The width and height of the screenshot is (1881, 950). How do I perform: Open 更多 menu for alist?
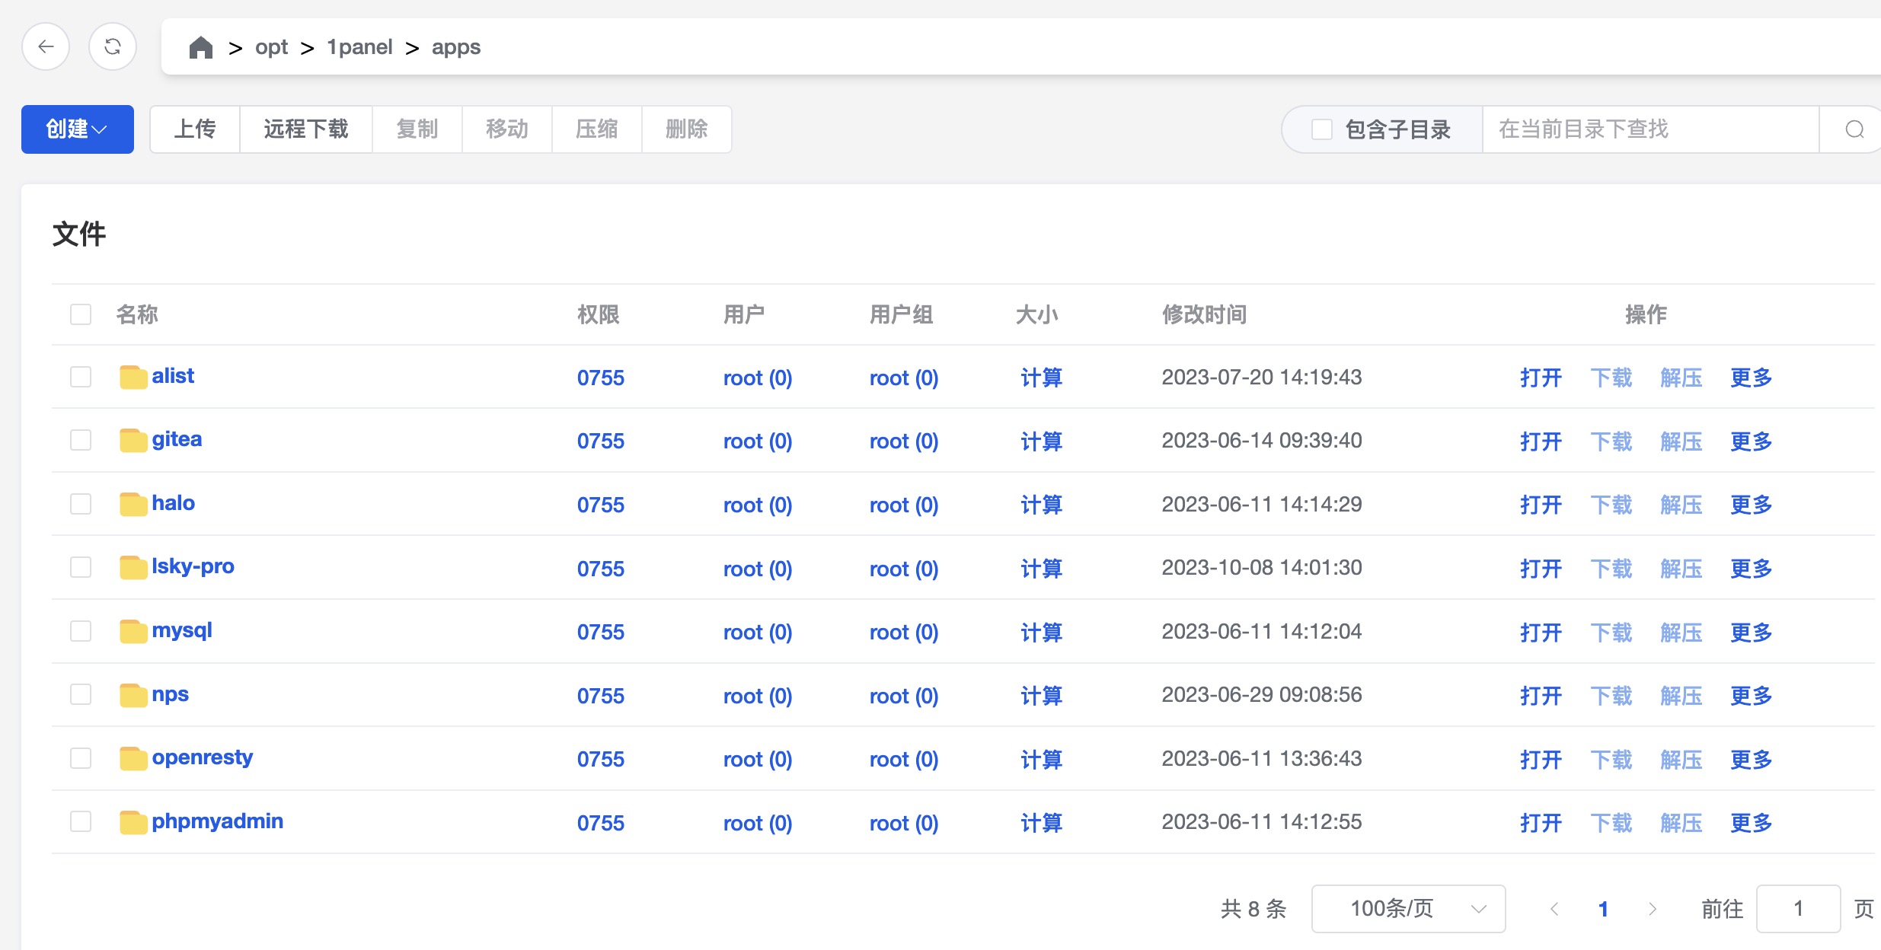(1752, 378)
